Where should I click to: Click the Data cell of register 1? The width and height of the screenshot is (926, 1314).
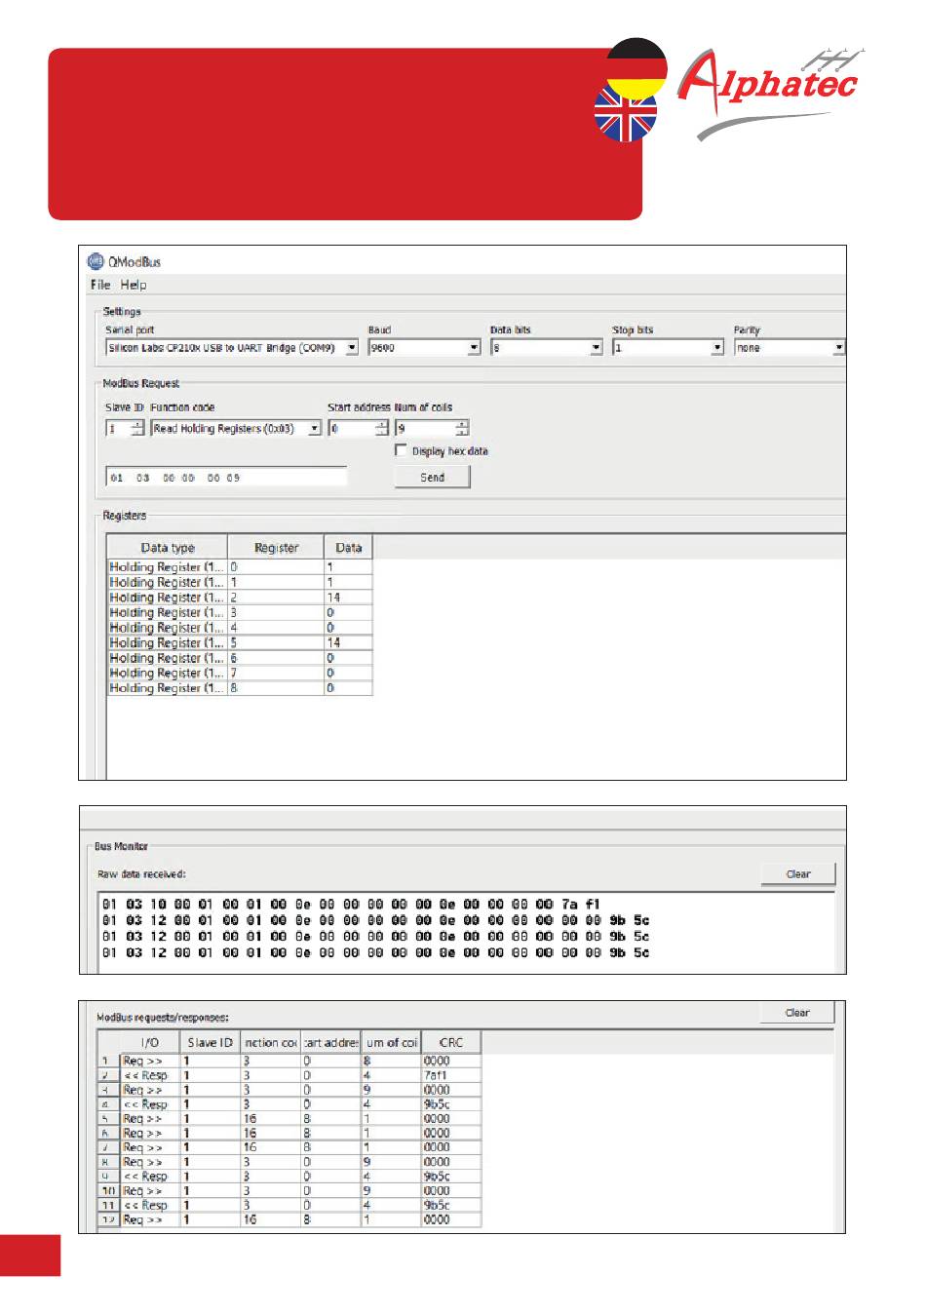coord(348,582)
